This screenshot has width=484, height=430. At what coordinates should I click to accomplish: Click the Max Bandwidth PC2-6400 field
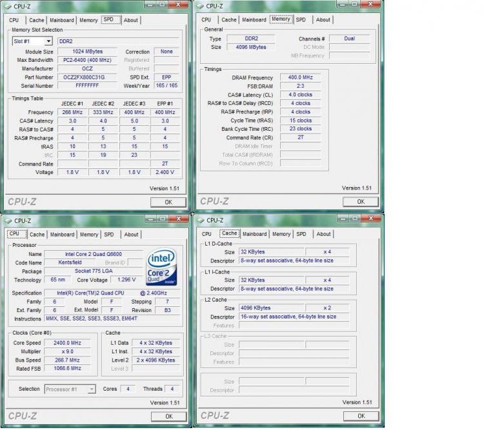pyautogui.click(x=87, y=60)
